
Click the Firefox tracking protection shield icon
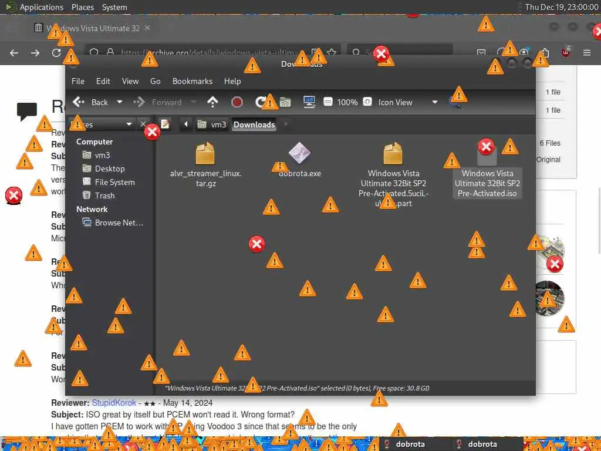(x=94, y=52)
